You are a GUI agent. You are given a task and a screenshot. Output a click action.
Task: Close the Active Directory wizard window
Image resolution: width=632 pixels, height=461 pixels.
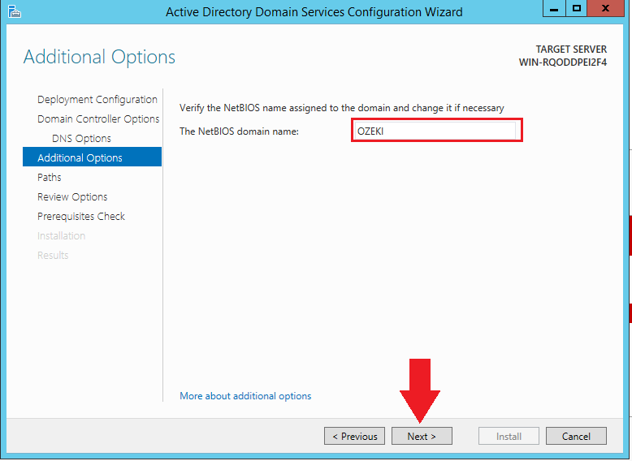coord(607,10)
